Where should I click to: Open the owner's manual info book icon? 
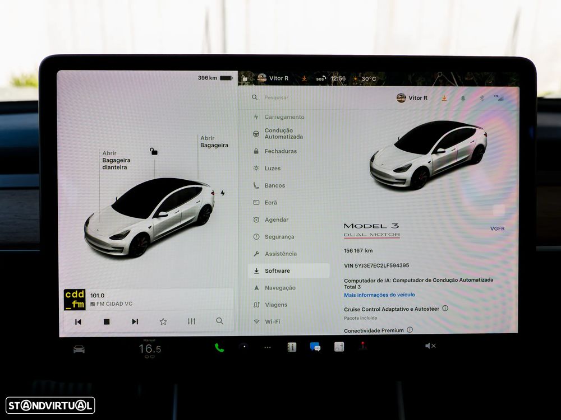(292, 347)
